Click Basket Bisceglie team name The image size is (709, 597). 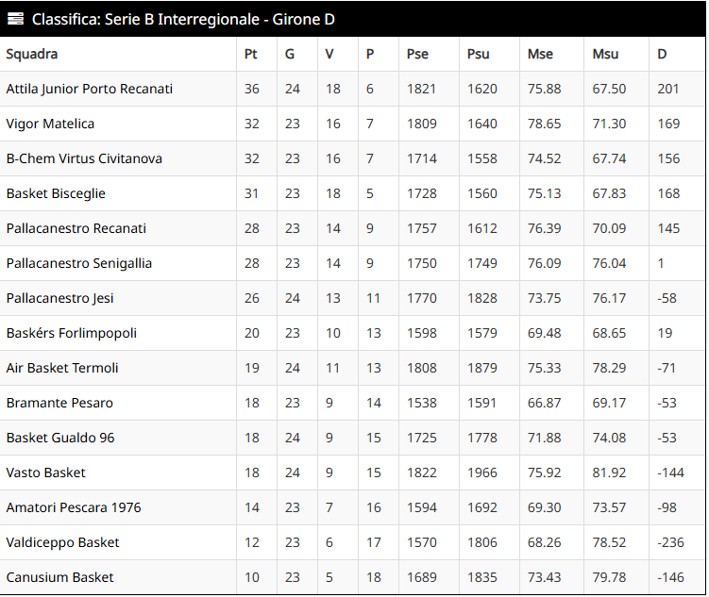coord(56,193)
